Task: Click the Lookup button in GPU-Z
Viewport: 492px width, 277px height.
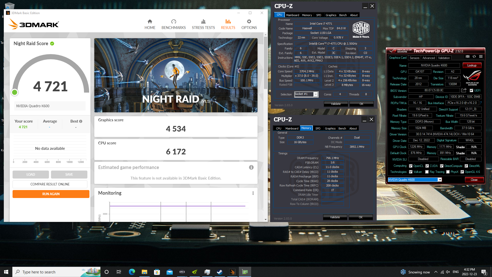Action: click(472, 65)
